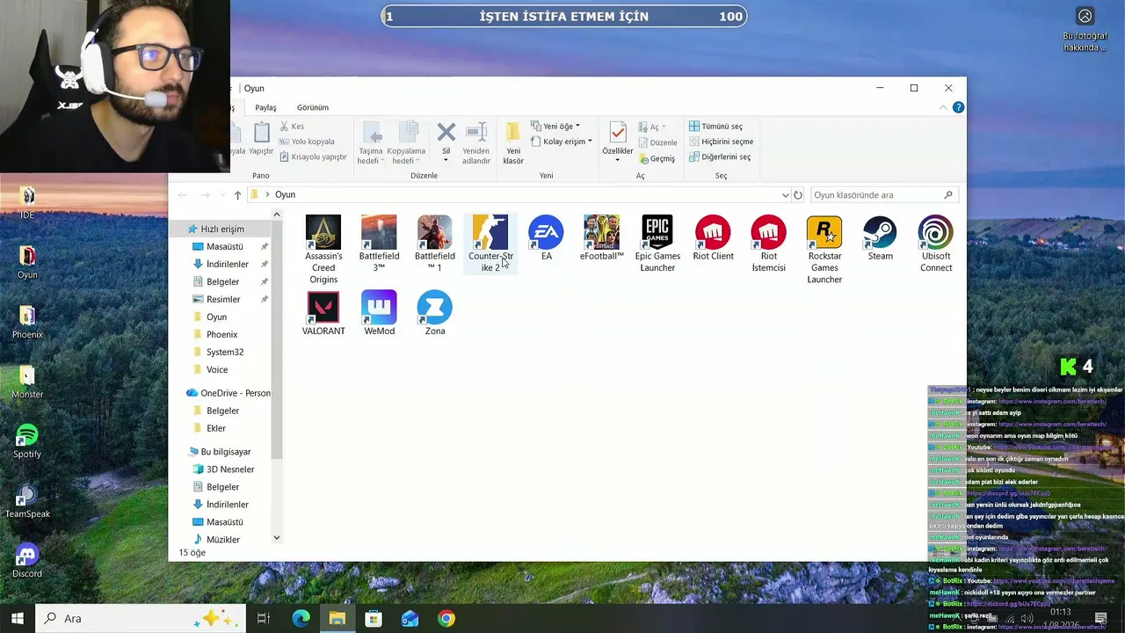Viewport: 1125px width, 633px height.
Task: Open Müzikler in the navigation pane
Action: (x=222, y=539)
